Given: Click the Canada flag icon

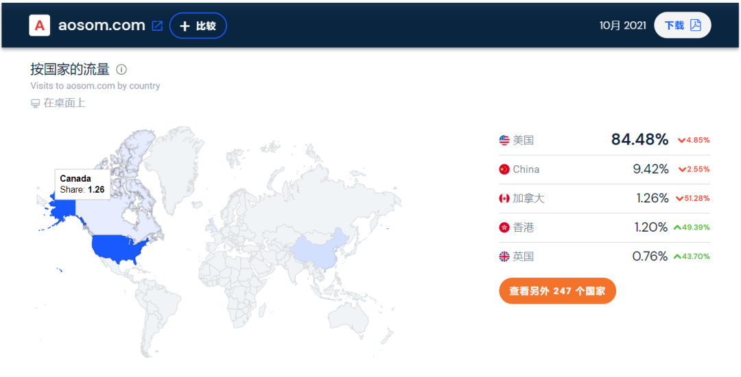Looking at the screenshot, I should 504,199.
